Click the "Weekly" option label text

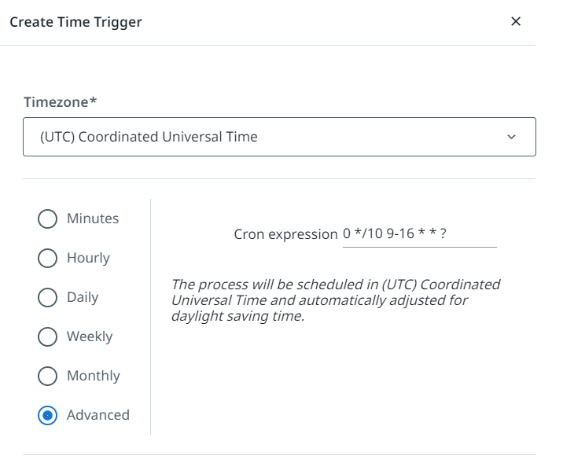[90, 336]
